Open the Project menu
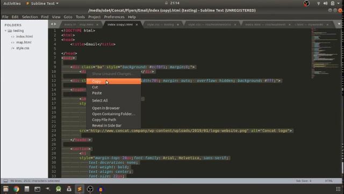Image resolution: width=344 pixels, height=194 pixels. tap(95, 17)
